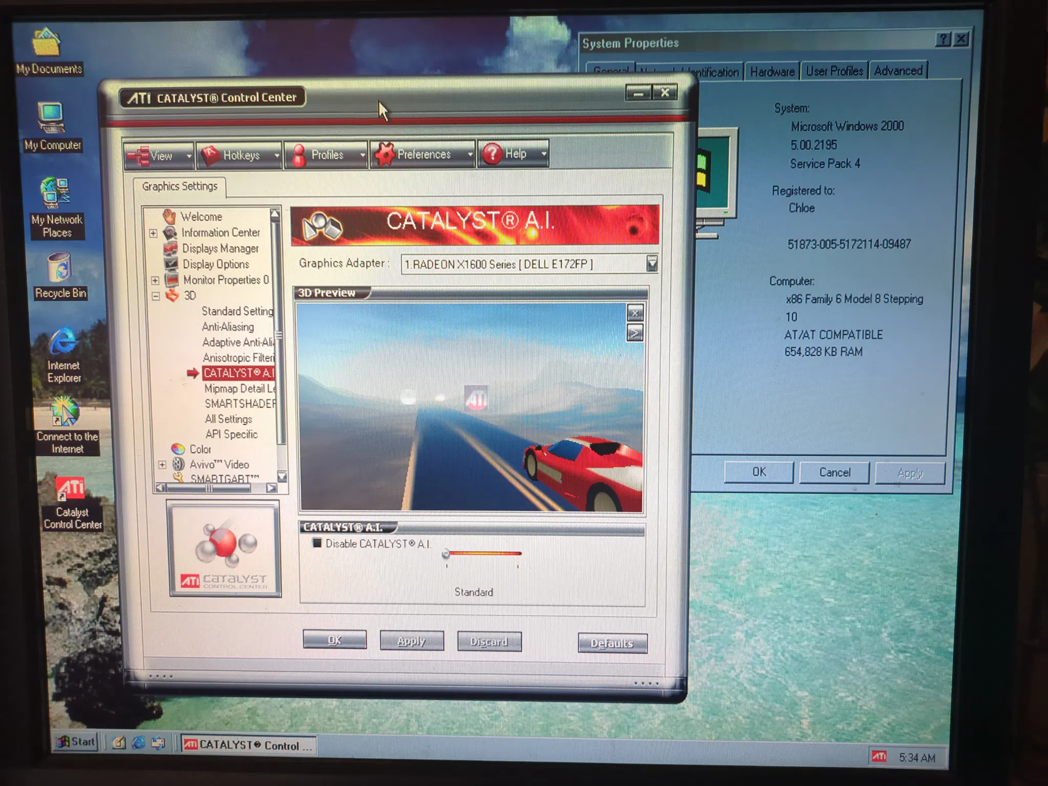Viewport: 1048px width, 786px height.
Task: Open Connect to the Internet shortcut
Action: tap(67, 426)
